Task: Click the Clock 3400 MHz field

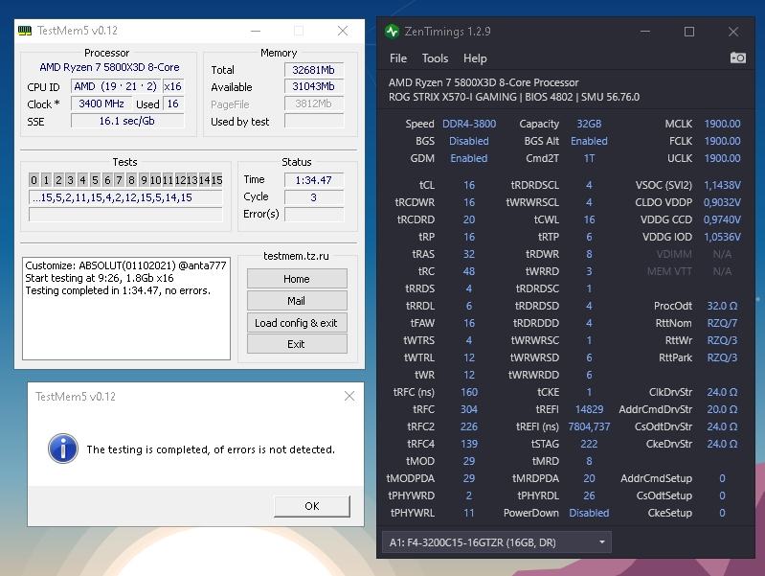Action: [x=101, y=104]
